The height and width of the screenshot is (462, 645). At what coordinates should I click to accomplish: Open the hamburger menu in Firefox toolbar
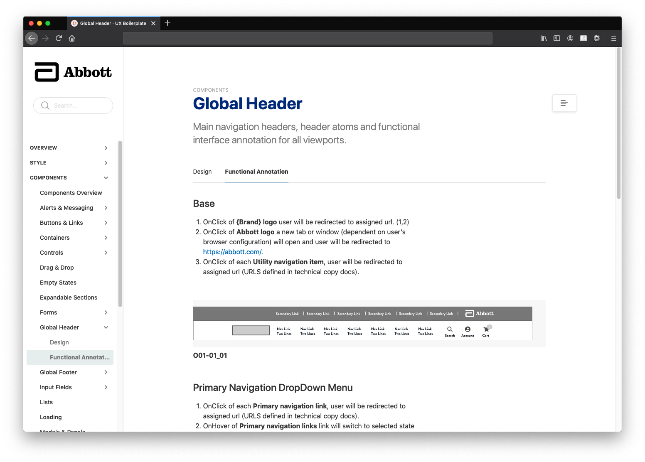613,38
